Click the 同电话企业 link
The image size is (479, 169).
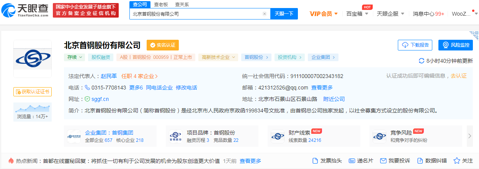coord(159,88)
